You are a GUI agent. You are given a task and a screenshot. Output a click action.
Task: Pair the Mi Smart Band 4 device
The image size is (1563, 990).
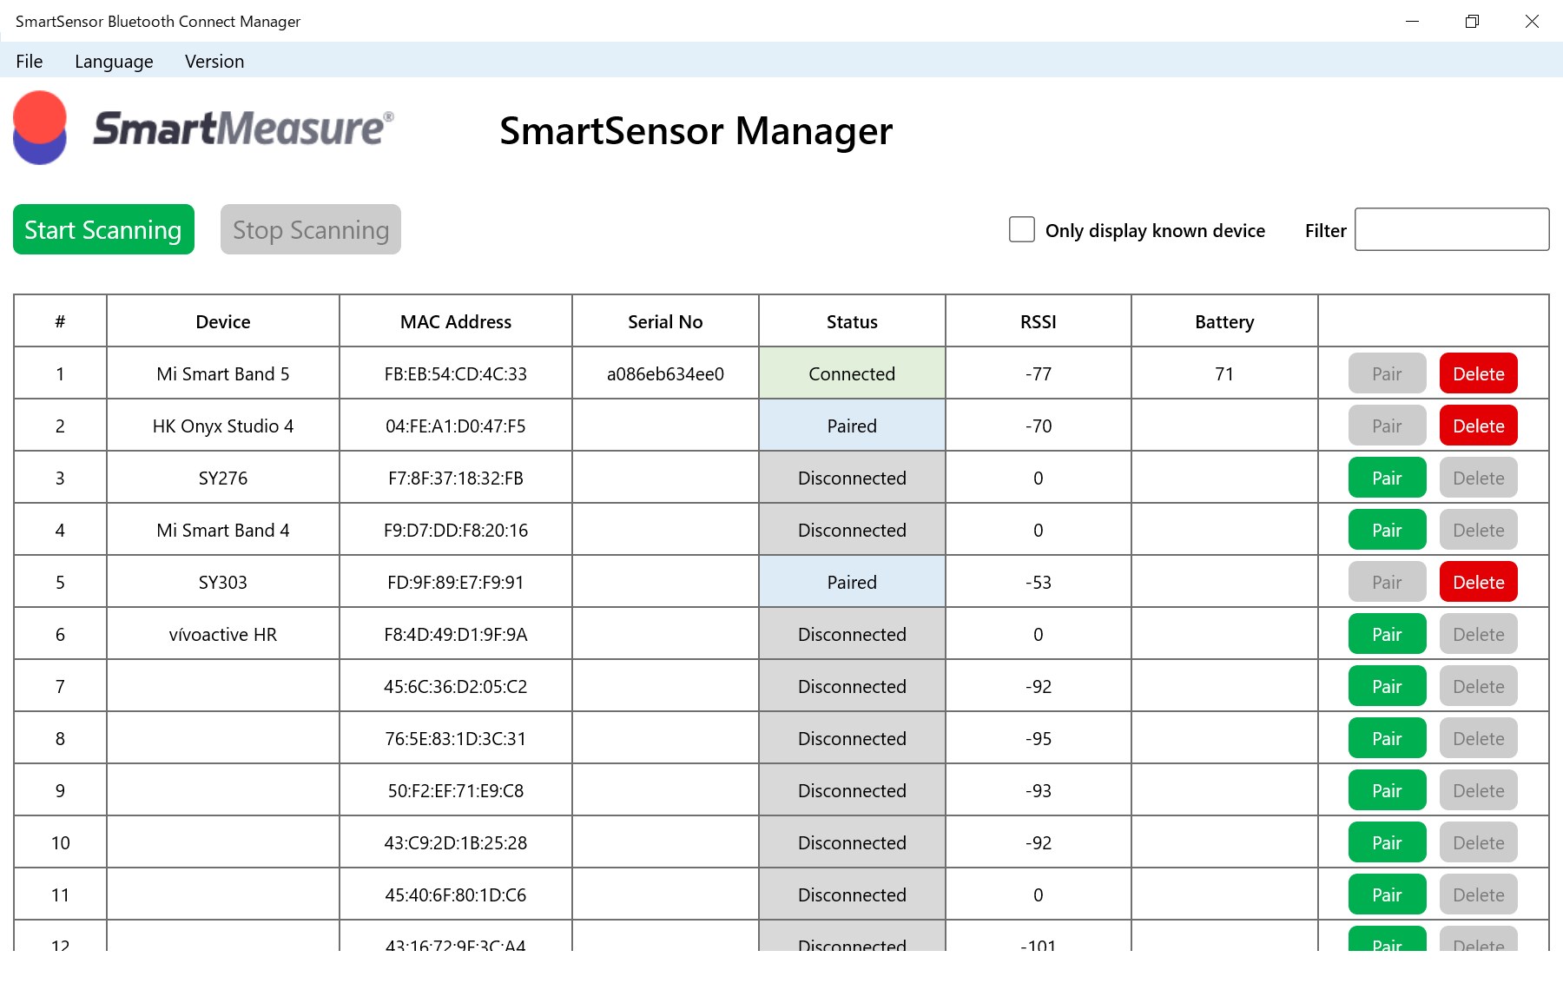[1387, 530]
